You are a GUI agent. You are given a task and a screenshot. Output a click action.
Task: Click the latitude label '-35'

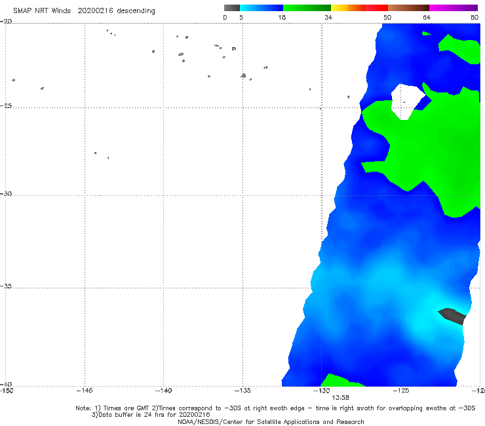(6, 286)
